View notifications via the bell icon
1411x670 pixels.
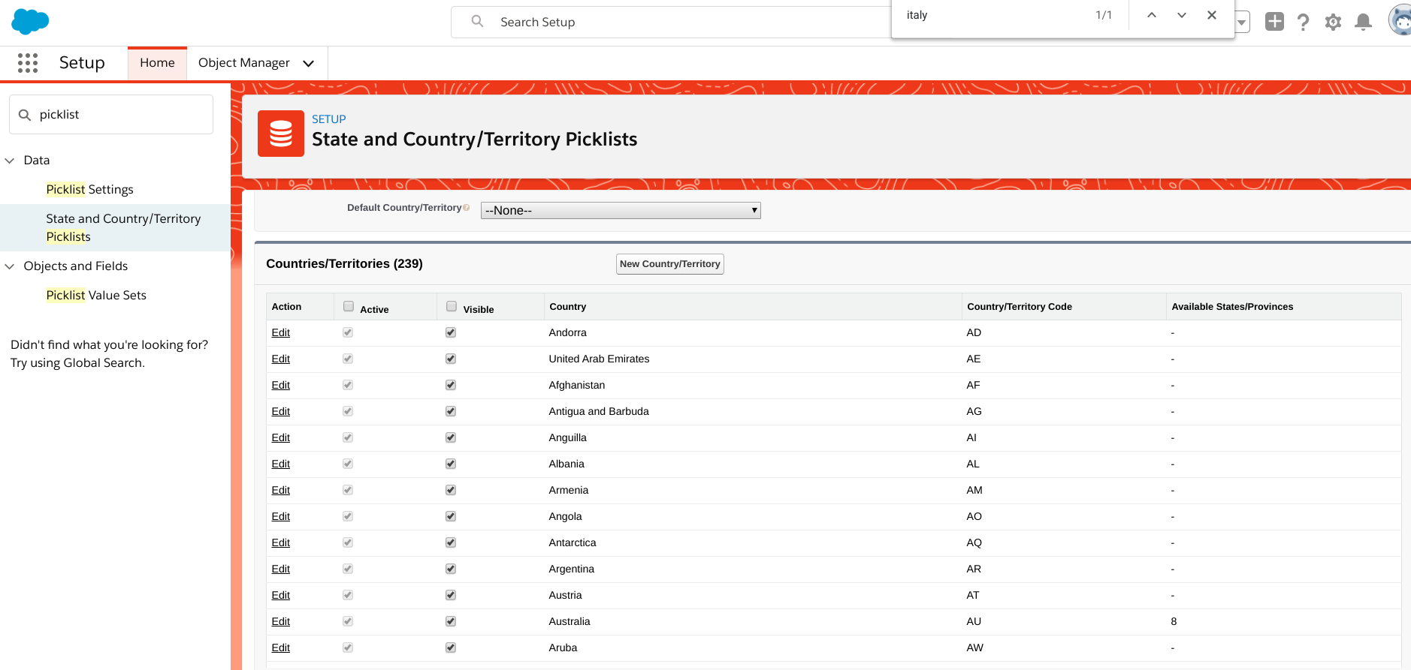(x=1363, y=22)
